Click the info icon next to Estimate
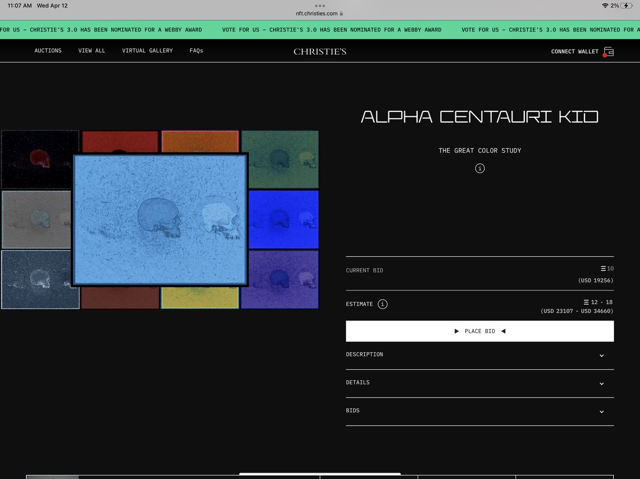The image size is (640, 479). pyautogui.click(x=382, y=304)
